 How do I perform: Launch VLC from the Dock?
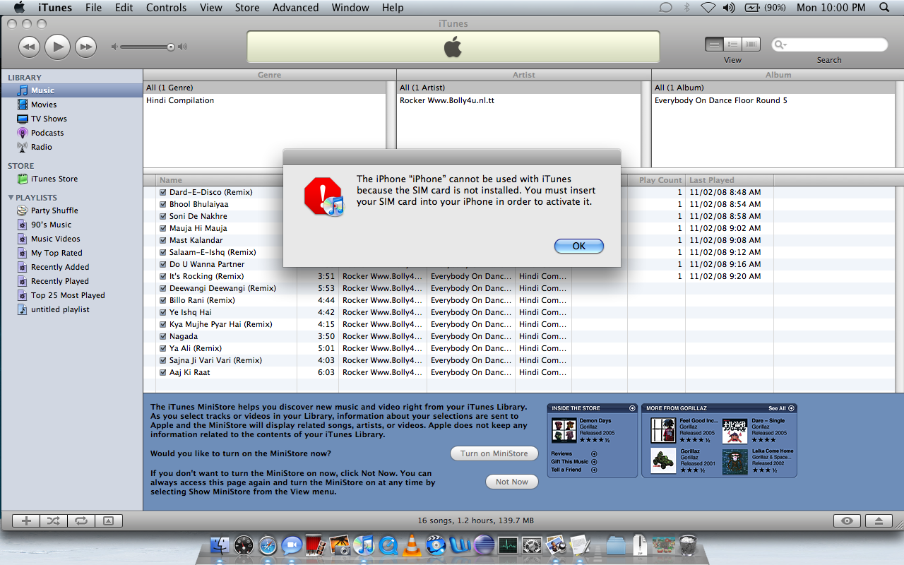[x=411, y=545]
